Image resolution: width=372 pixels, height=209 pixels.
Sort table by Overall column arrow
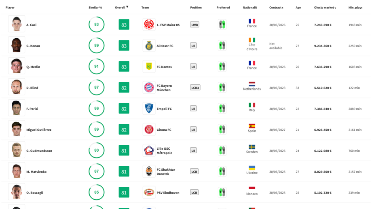[x=127, y=7]
